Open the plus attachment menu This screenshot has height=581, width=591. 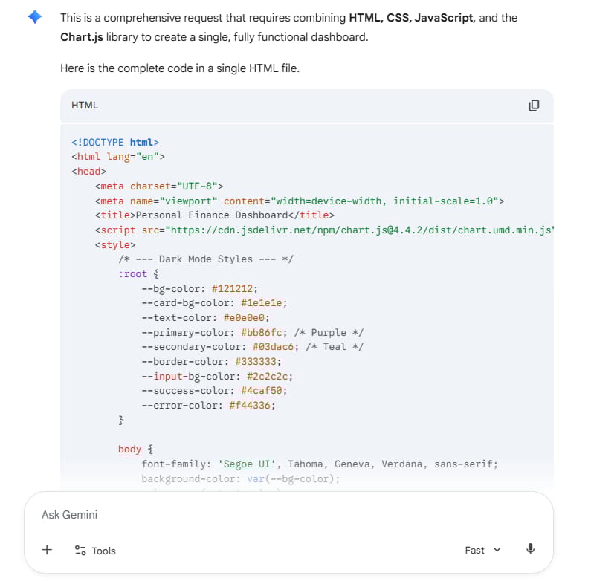(47, 550)
